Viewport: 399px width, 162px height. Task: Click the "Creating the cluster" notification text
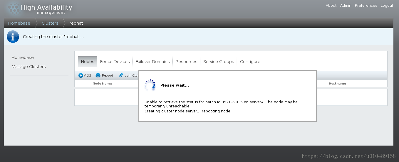[53, 37]
